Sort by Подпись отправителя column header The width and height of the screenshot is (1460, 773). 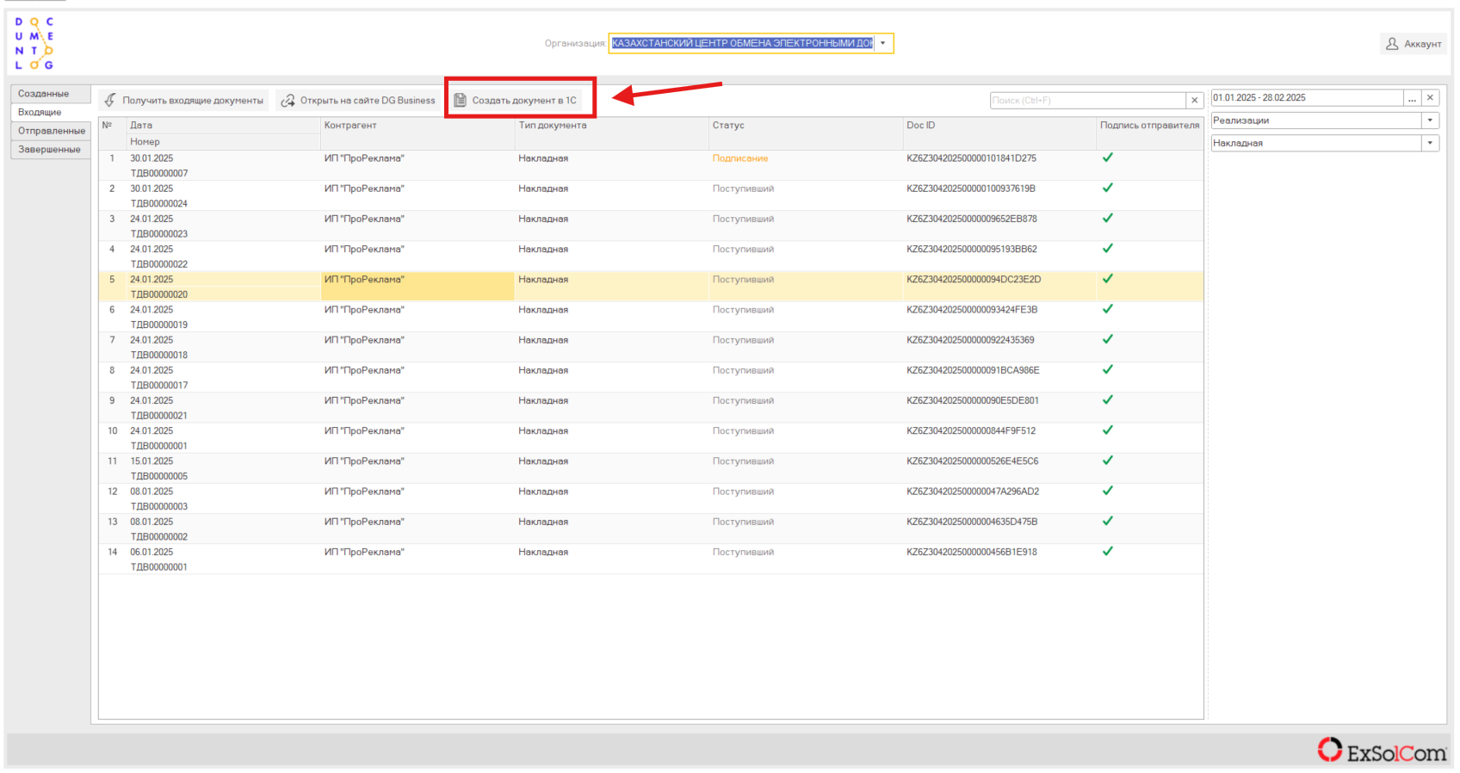click(1150, 126)
